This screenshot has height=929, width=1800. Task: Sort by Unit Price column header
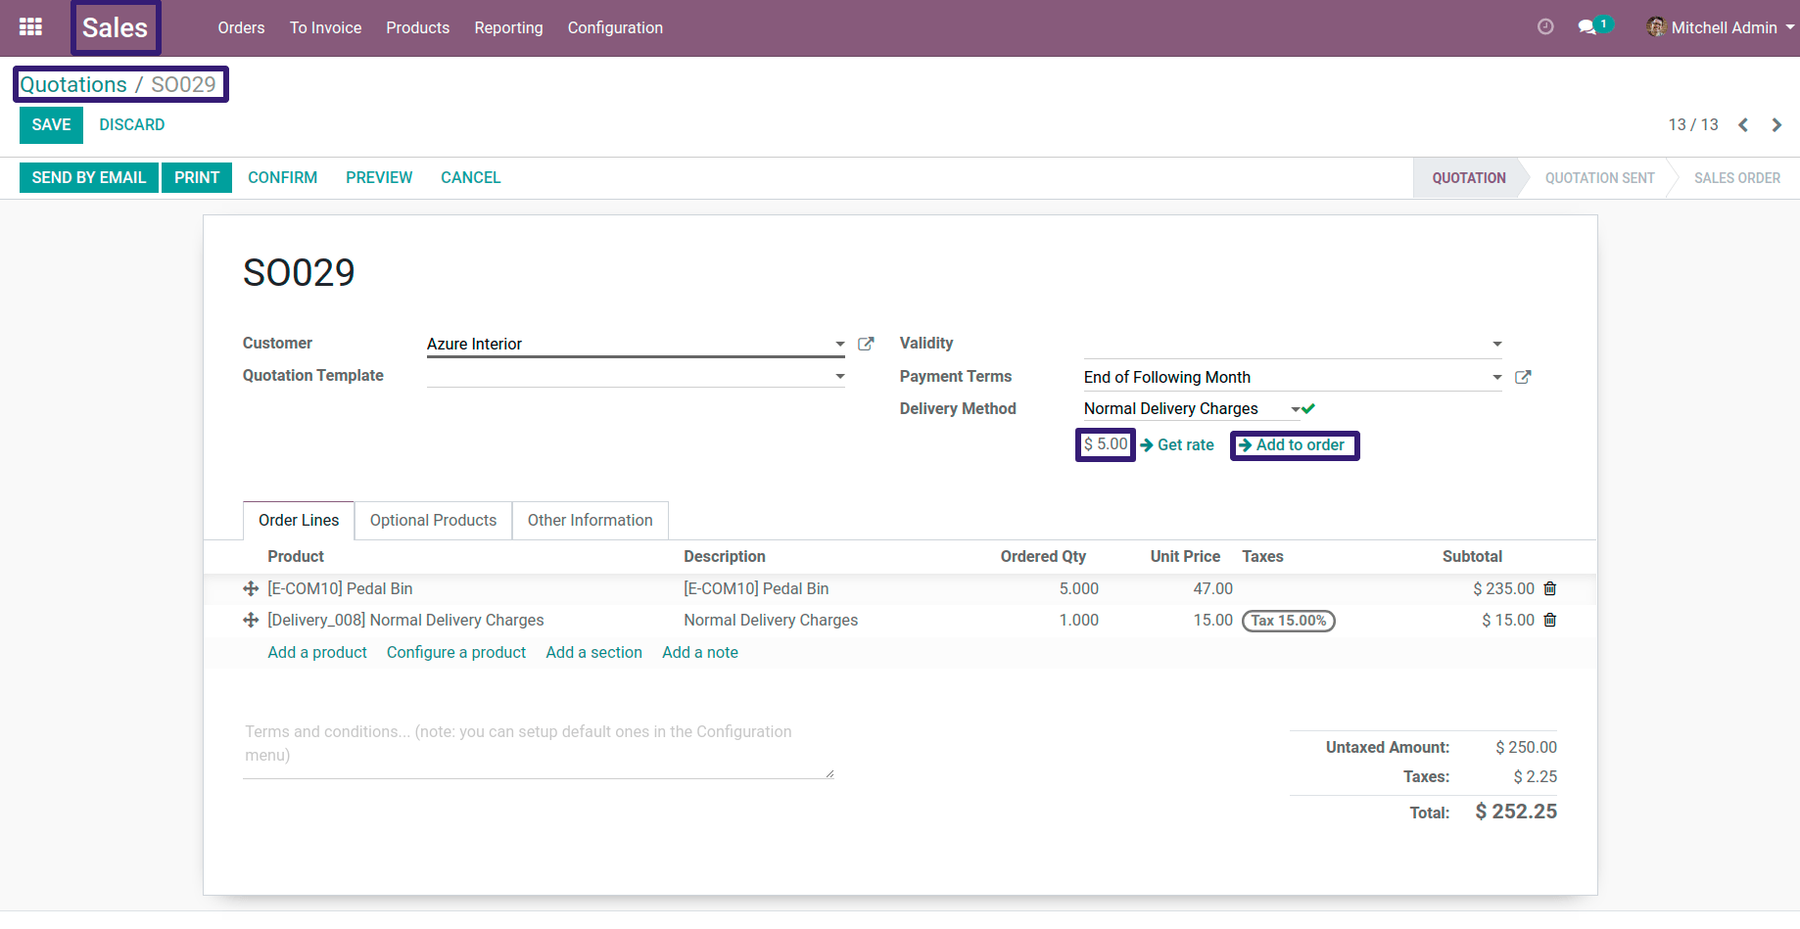(x=1185, y=556)
